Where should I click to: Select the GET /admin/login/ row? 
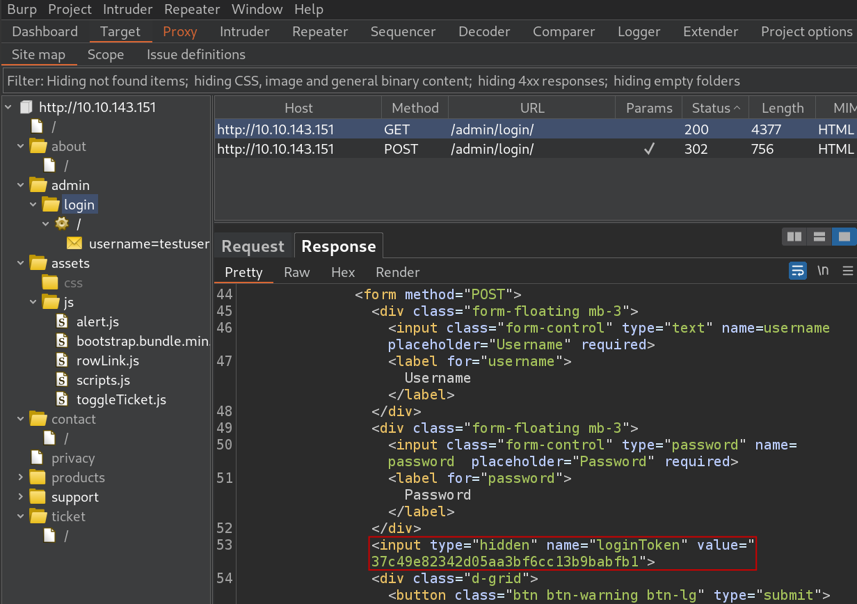point(536,129)
